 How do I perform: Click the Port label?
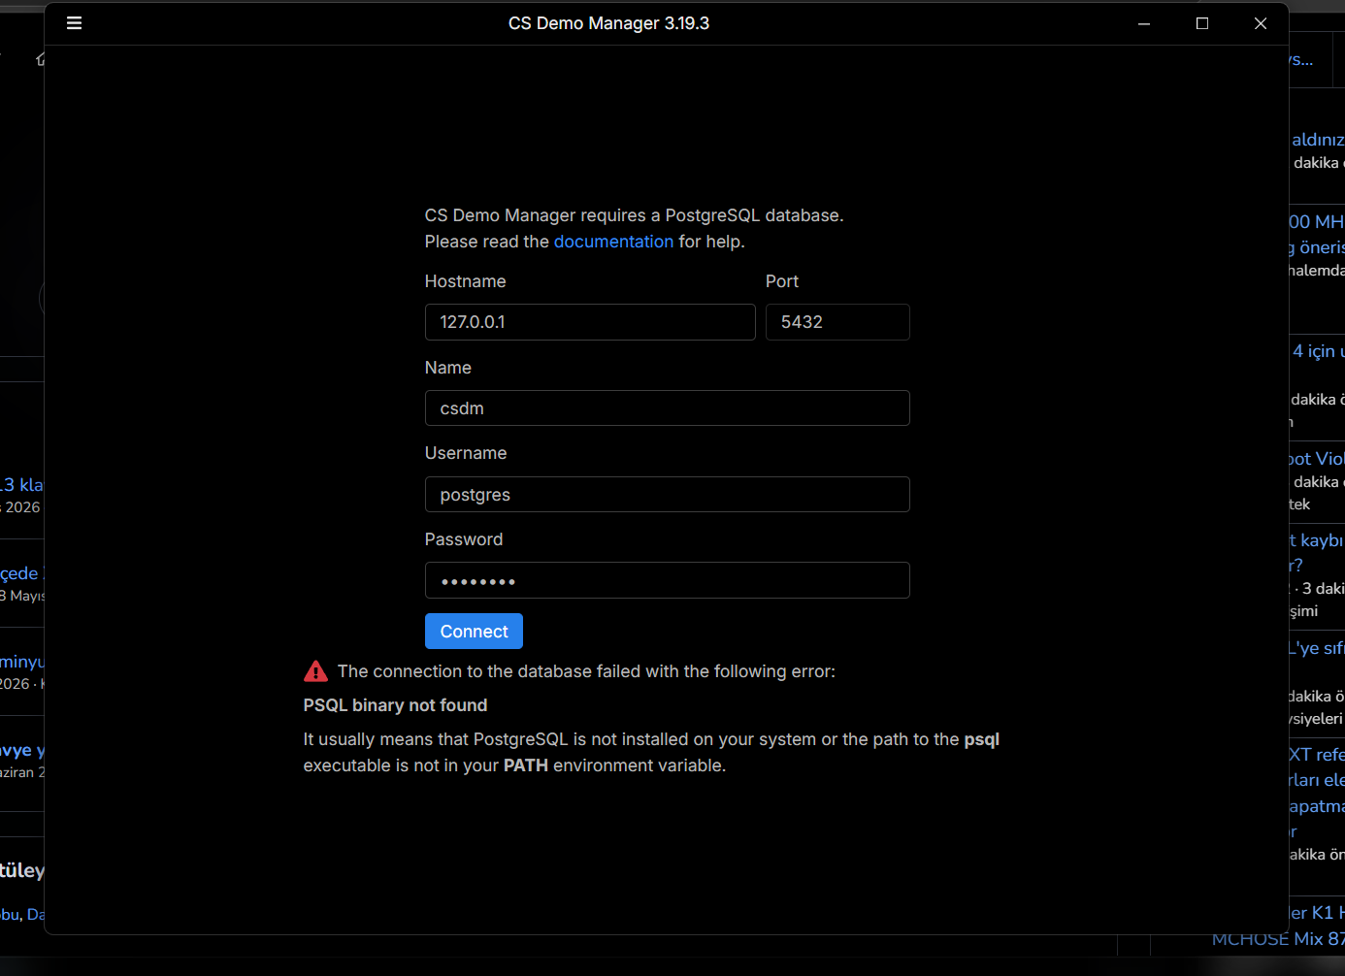click(782, 281)
